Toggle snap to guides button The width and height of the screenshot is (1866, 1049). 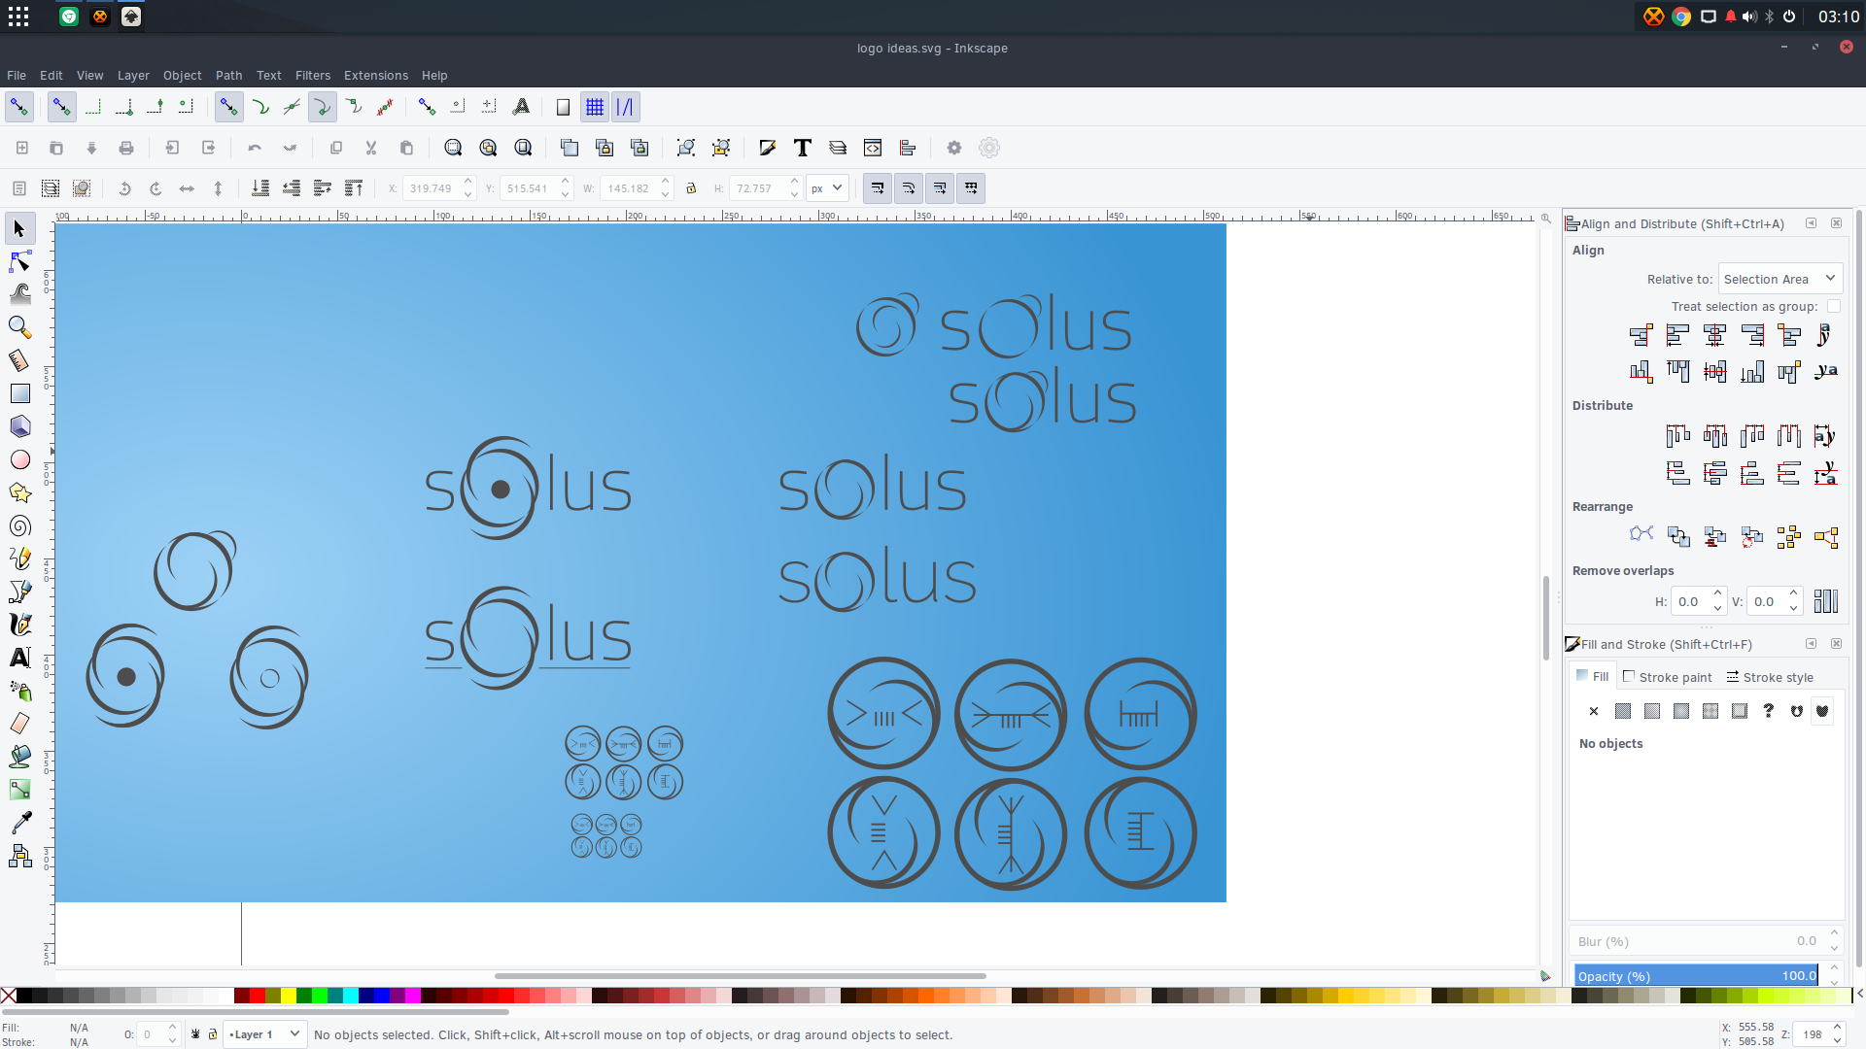pyautogui.click(x=626, y=107)
